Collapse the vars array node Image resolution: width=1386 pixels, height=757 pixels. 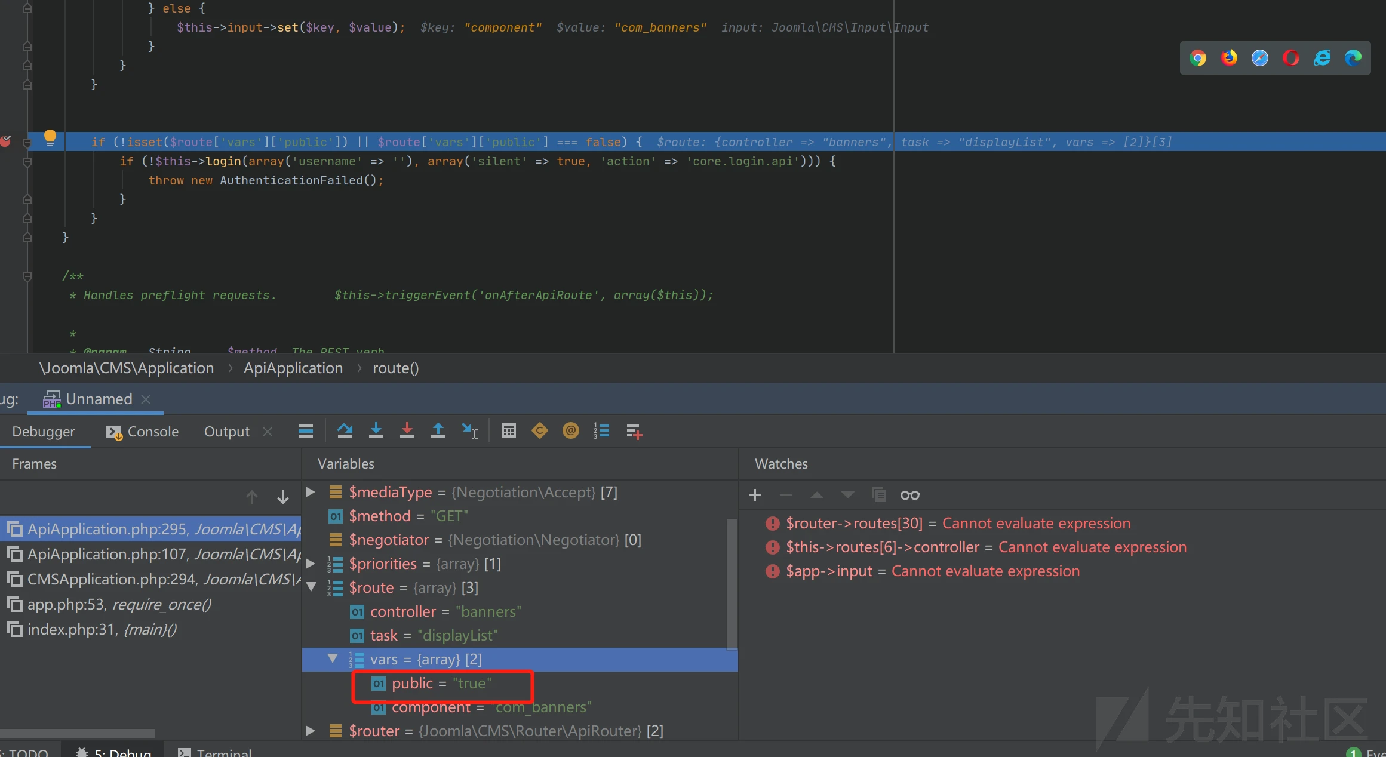point(333,658)
